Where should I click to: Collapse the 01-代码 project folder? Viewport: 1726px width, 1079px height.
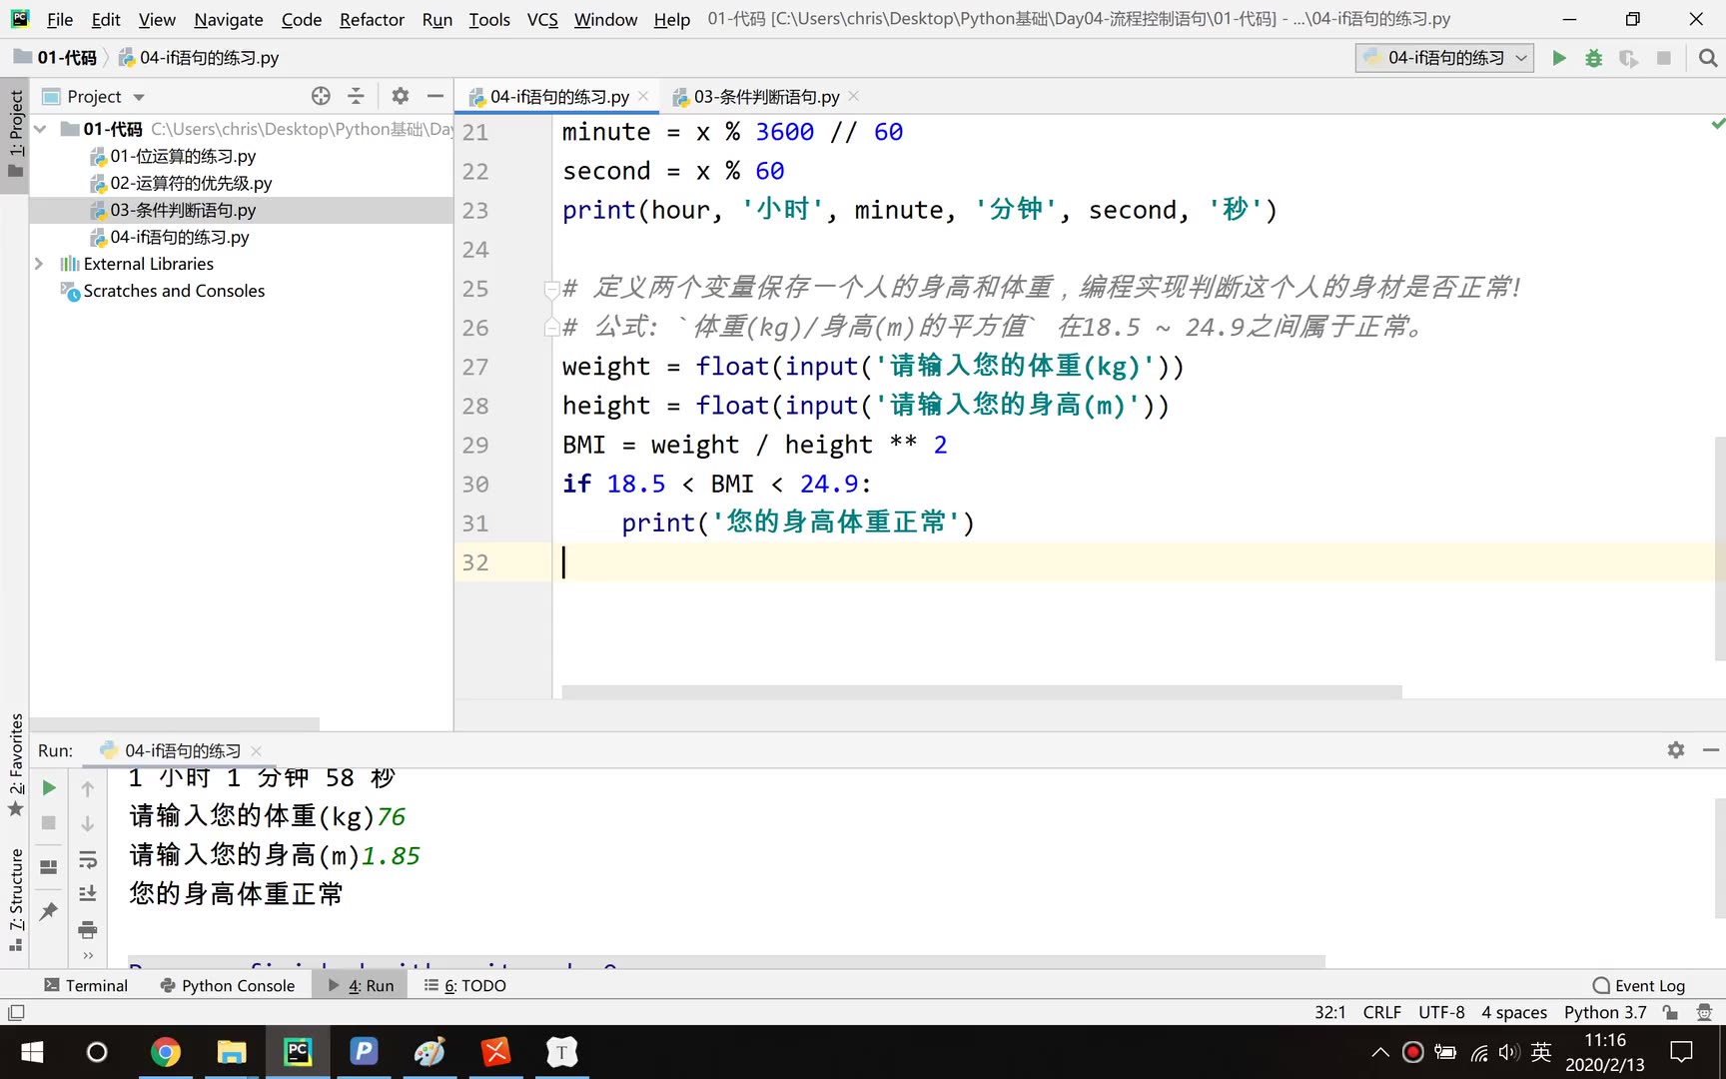point(39,129)
